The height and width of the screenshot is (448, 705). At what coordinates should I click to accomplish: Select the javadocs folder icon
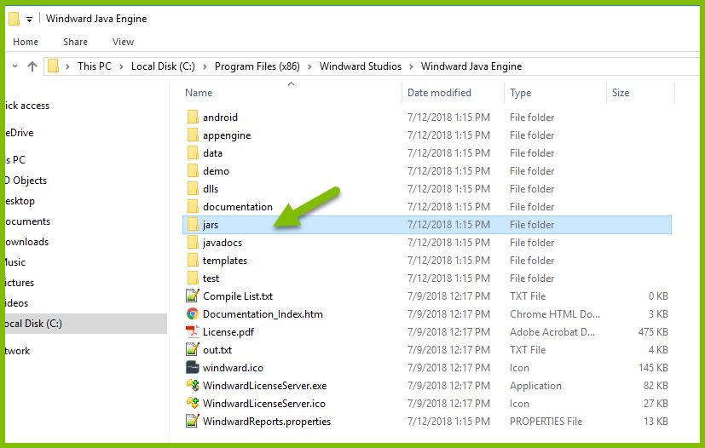pos(193,243)
